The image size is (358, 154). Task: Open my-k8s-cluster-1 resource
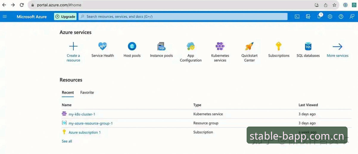pyautogui.click(x=82, y=114)
